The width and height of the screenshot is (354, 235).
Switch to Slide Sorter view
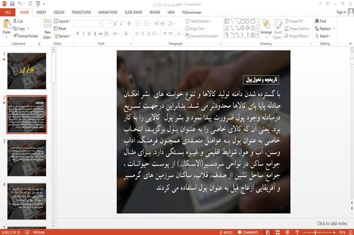click(277, 232)
